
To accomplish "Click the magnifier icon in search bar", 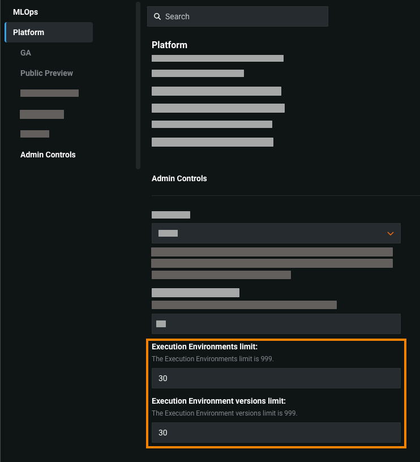I will tap(157, 17).
